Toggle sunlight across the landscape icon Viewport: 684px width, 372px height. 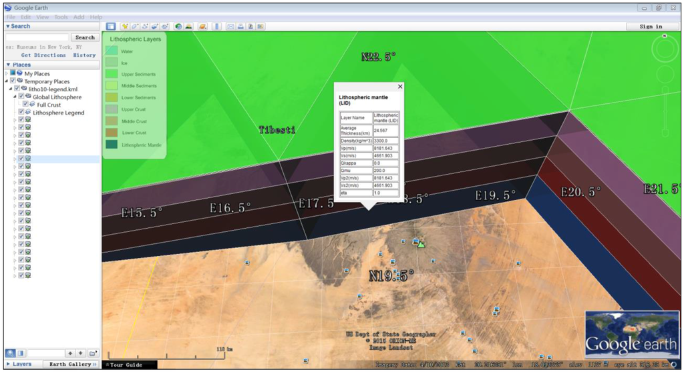[x=188, y=27]
